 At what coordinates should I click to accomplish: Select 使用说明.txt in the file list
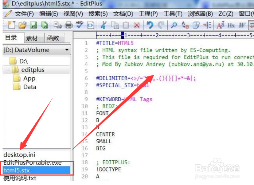(20, 178)
